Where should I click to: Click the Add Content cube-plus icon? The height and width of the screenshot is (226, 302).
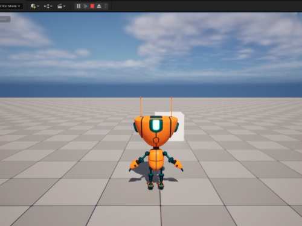pos(33,6)
